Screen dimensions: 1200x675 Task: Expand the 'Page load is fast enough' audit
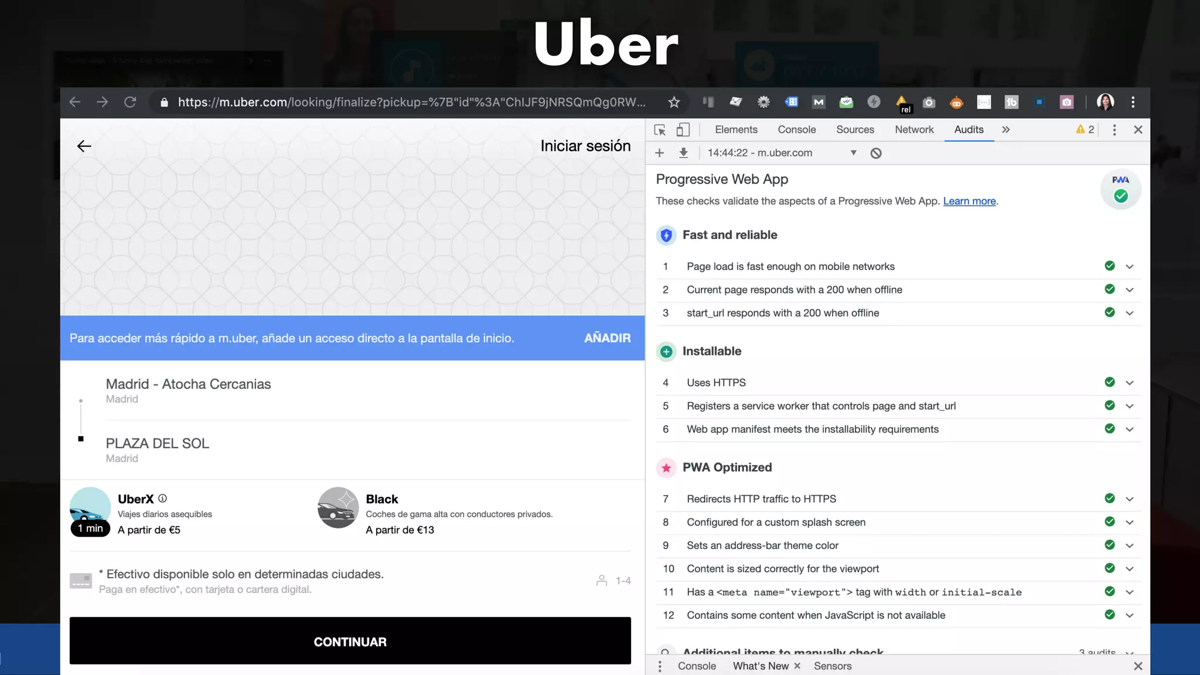pos(1130,267)
